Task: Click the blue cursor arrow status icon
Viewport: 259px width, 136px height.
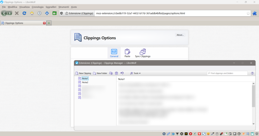Action: [164, 134]
